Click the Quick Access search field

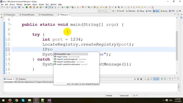click(104, 11)
